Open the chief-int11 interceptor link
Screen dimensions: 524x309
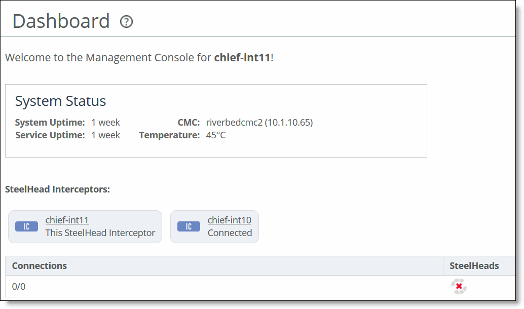click(x=67, y=220)
